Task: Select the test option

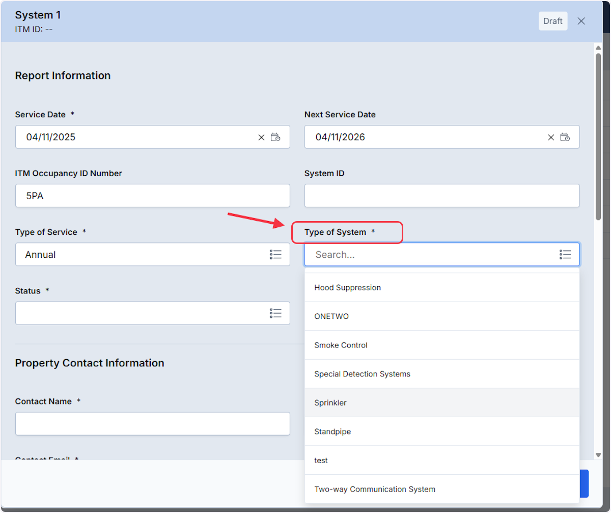Action: [x=442, y=460]
